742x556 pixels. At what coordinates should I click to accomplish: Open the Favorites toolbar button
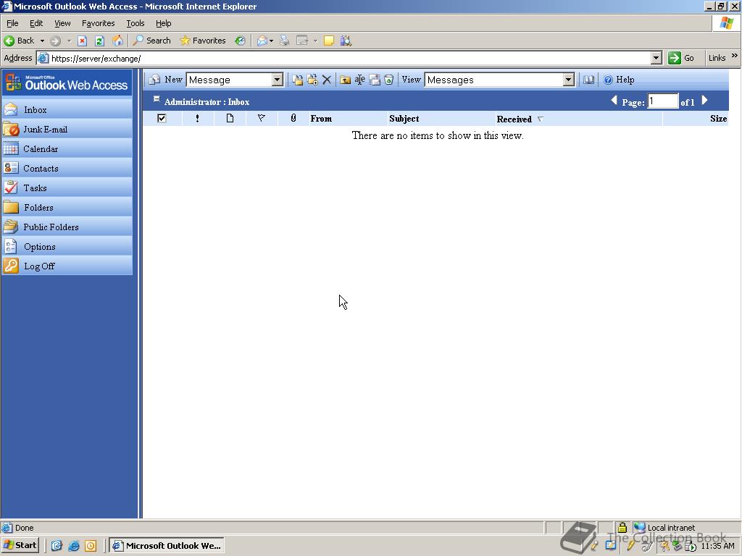coord(203,41)
